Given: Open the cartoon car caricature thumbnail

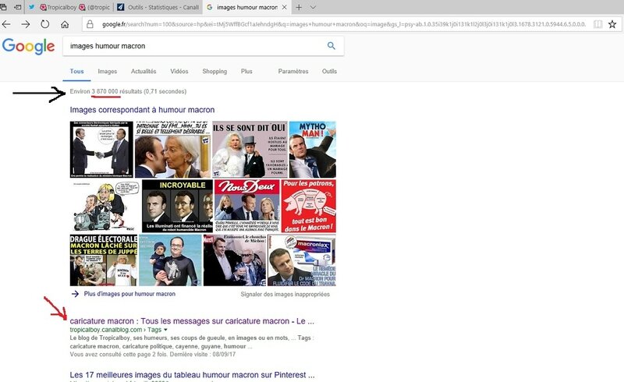Looking at the screenshot, I should [105, 206].
